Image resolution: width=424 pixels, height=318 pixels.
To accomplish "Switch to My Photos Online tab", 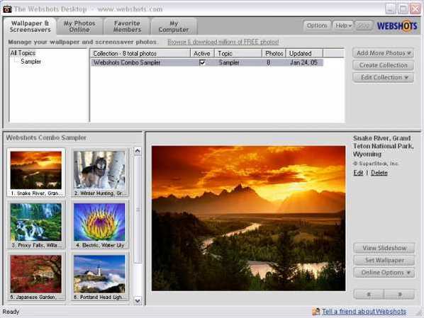I will tap(79, 26).
